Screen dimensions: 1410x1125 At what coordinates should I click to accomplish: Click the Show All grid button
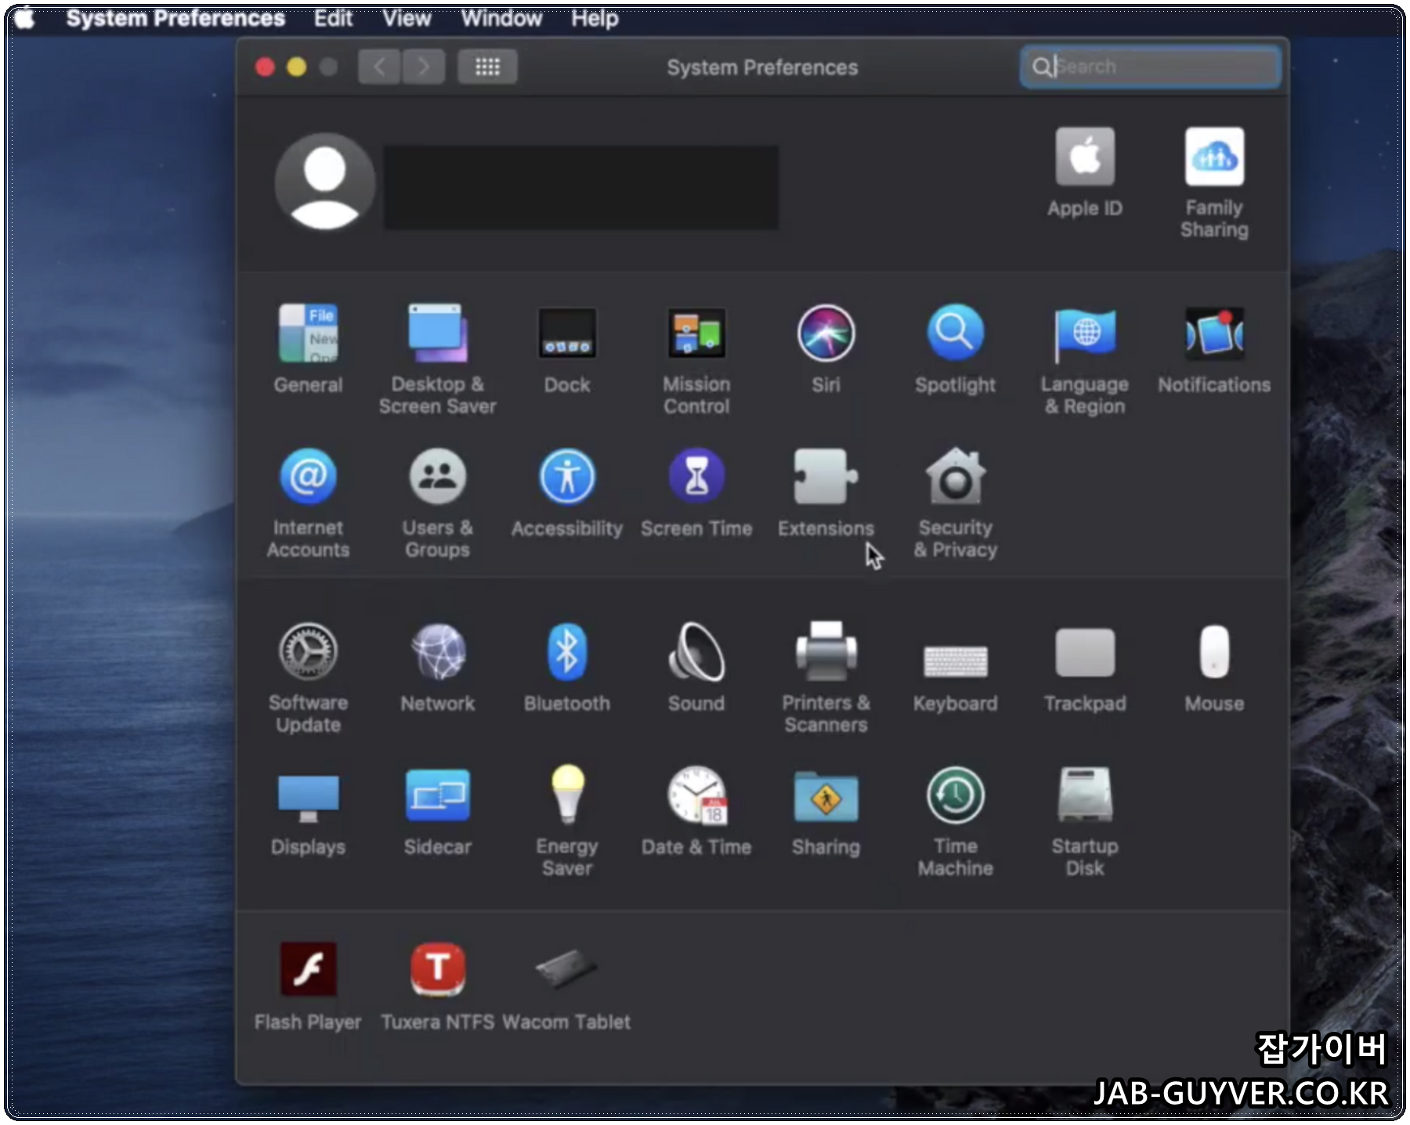(487, 67)
